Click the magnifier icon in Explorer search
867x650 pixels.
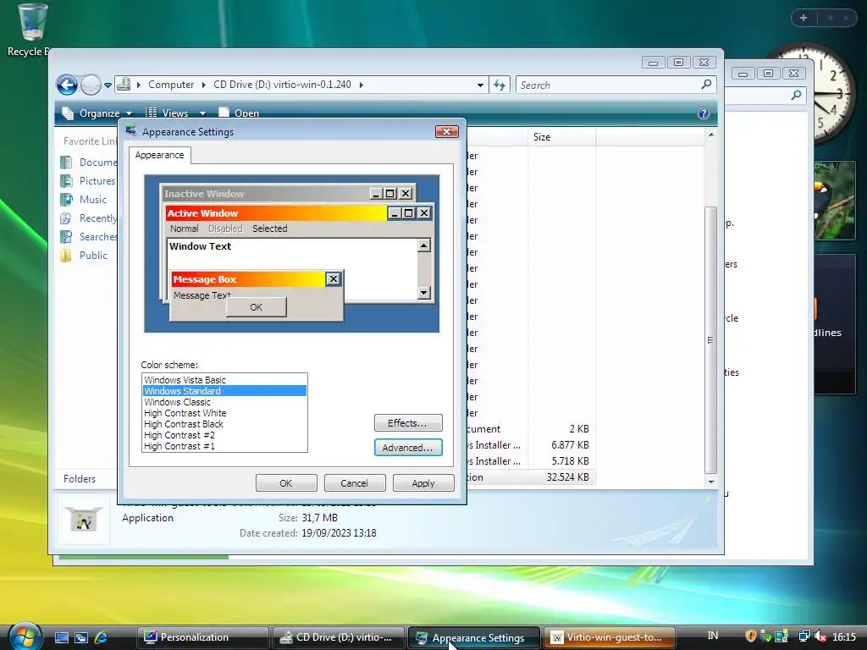pyautogui.click(x=707, y=85)
